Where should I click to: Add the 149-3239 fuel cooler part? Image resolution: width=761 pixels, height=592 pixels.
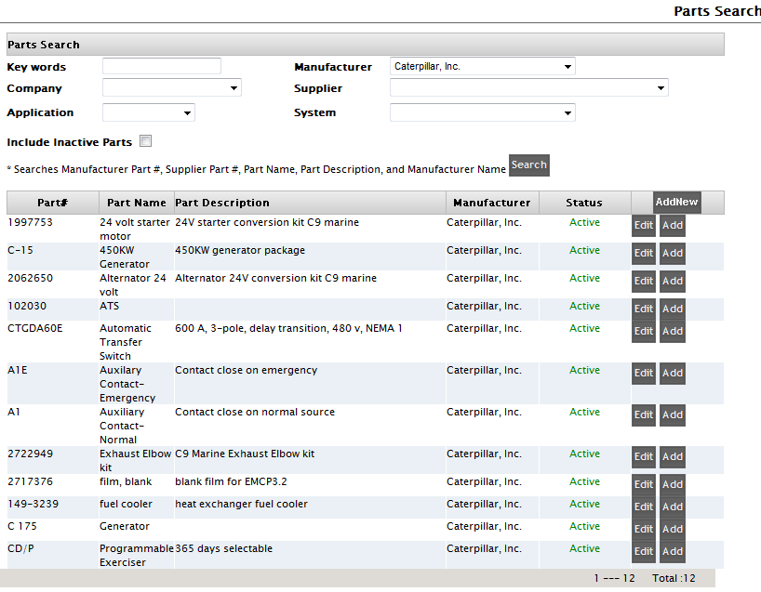(x=672, y=506)
